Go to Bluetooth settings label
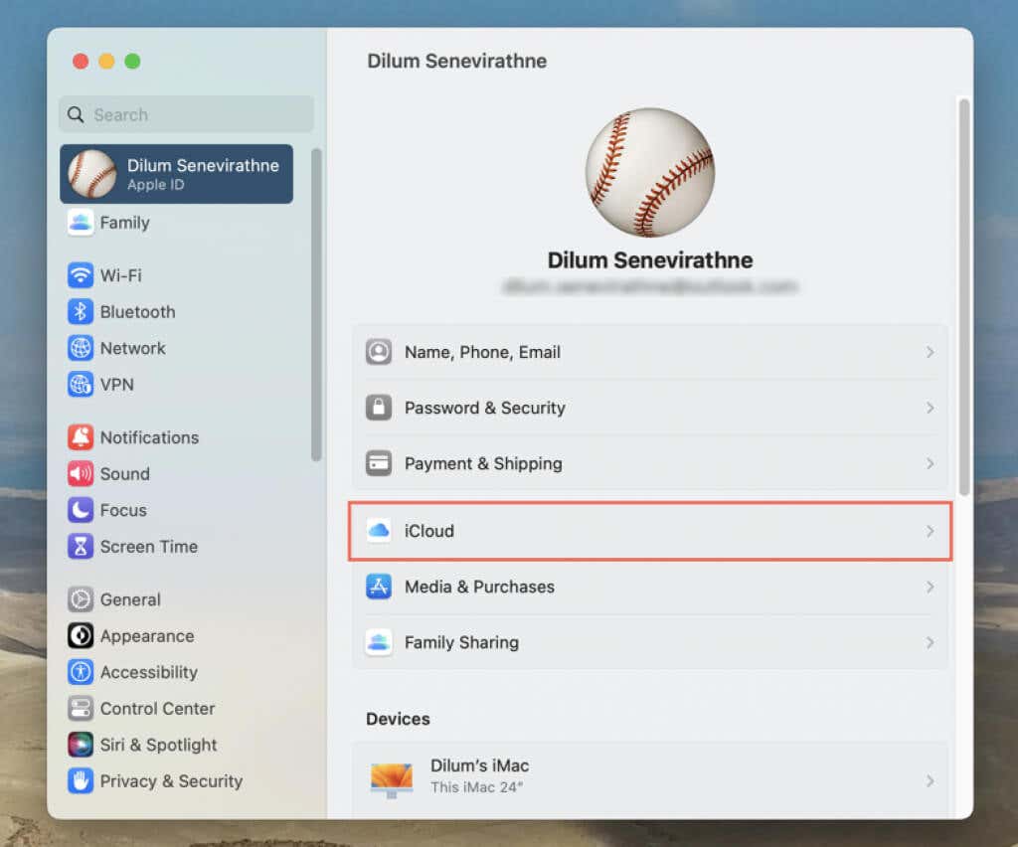 coord(137,311)
